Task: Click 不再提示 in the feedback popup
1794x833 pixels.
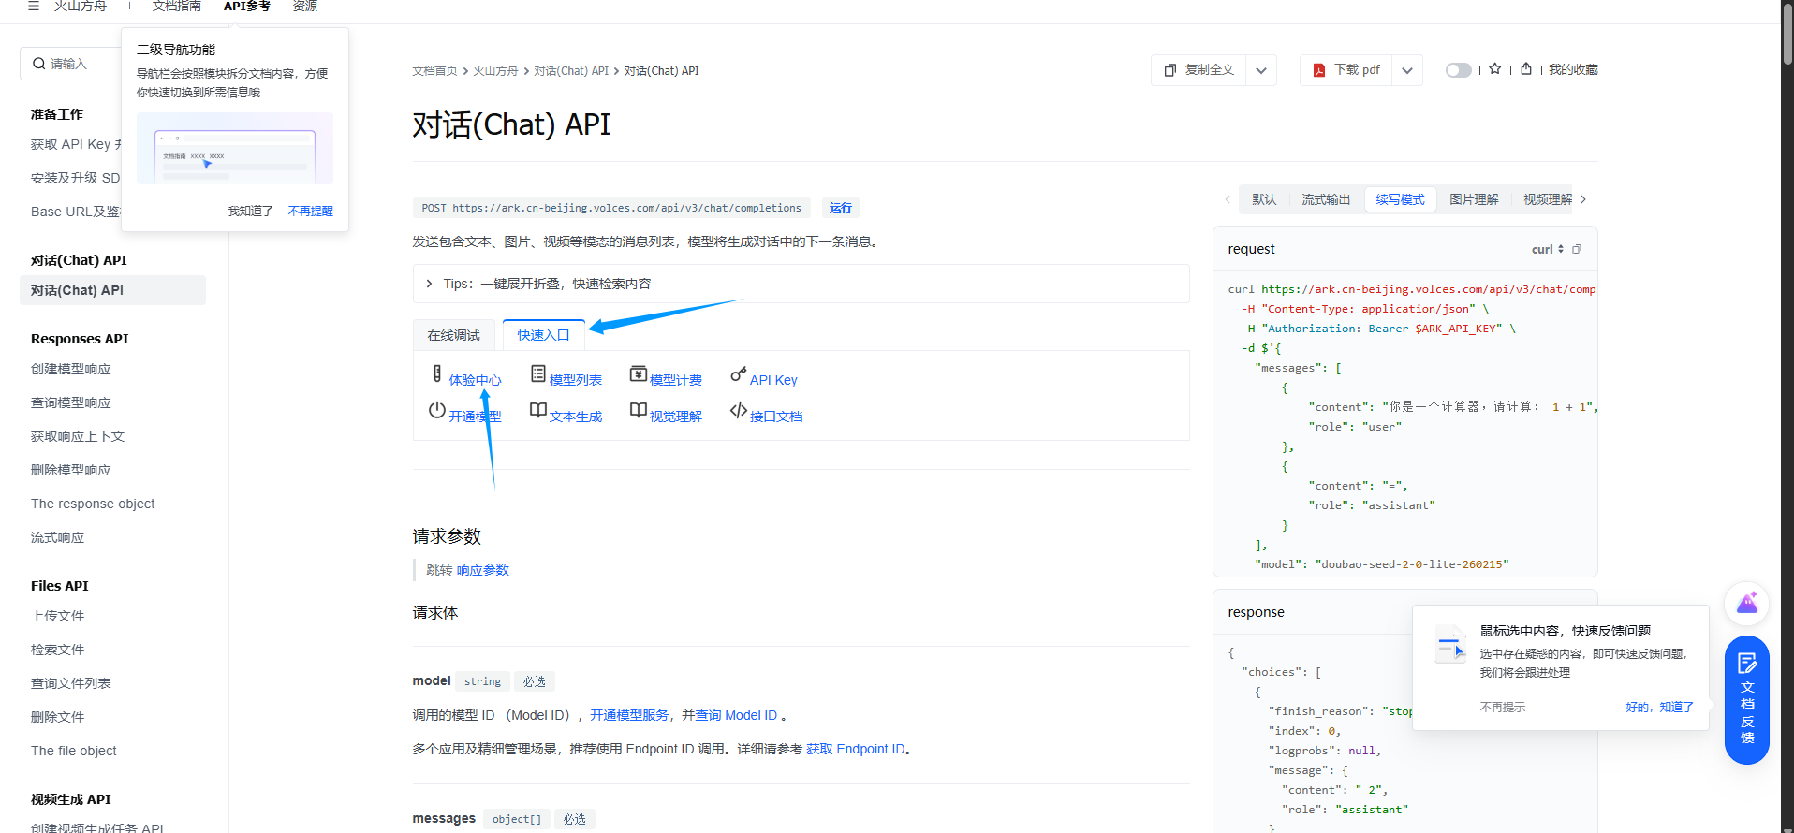Action: click(x=1503, y=707)
